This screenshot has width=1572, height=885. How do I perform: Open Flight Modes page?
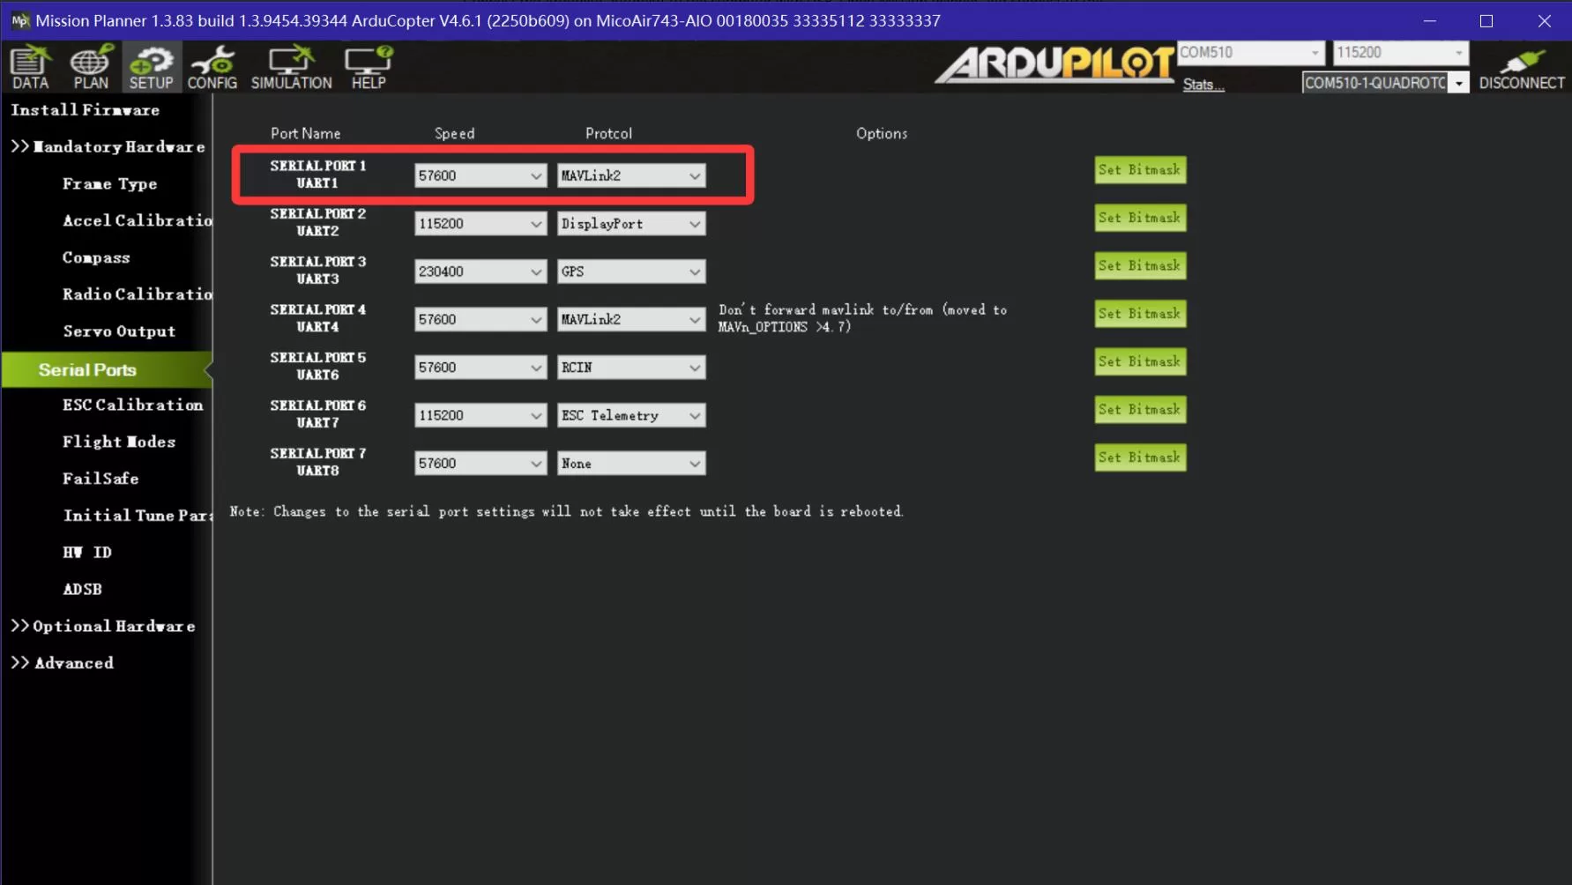click(x=119, y=442)
